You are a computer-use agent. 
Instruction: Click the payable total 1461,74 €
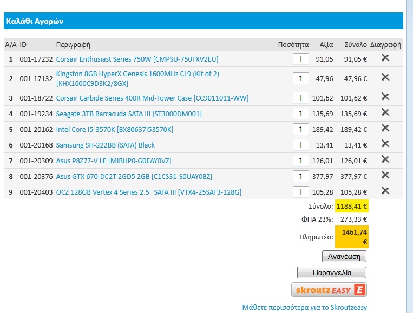coord(352,237)
